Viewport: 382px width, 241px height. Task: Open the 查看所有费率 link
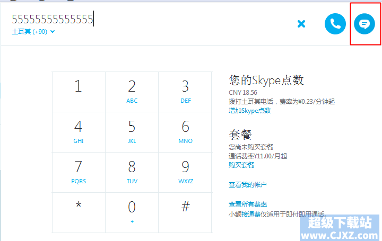(248, 204)
